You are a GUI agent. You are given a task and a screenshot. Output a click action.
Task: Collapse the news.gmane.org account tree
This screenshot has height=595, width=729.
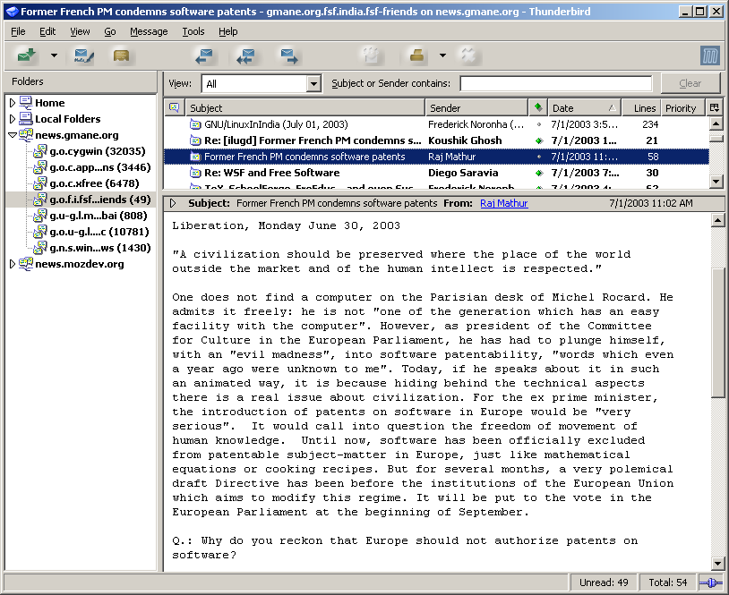coord(13,135)
